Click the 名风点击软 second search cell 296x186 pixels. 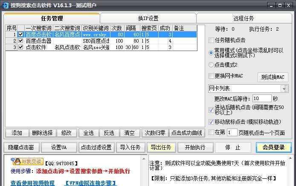click(x=67, y=47)
